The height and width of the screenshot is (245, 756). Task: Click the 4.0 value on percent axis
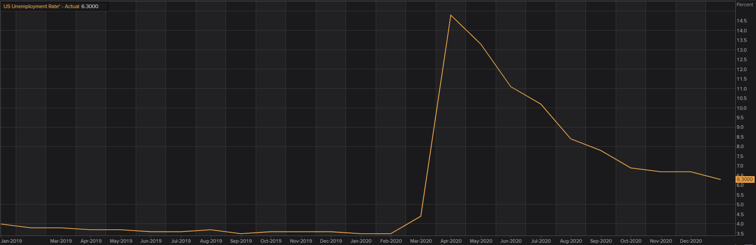click(x=740, y=224)
